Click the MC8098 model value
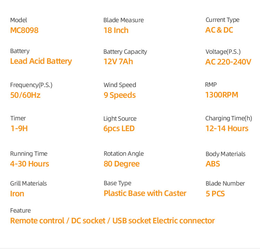 tap(24, 31)
